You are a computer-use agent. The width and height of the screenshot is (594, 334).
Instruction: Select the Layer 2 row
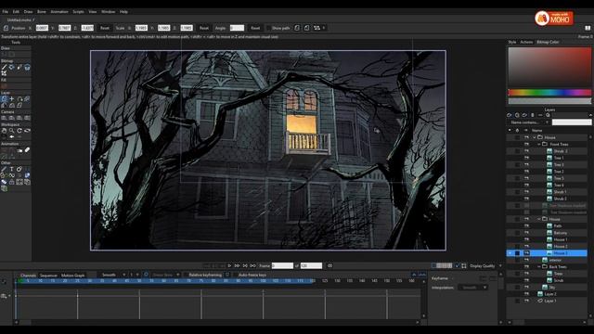click(x=550, y=294)
